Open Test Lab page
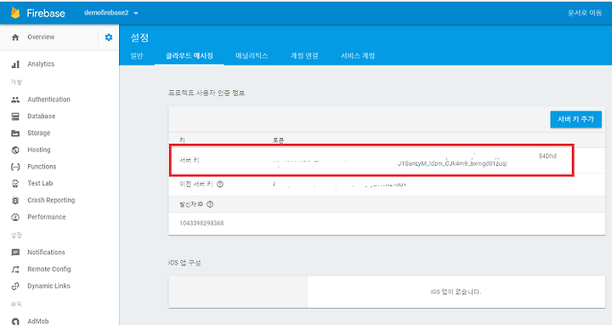 point(40,183)
